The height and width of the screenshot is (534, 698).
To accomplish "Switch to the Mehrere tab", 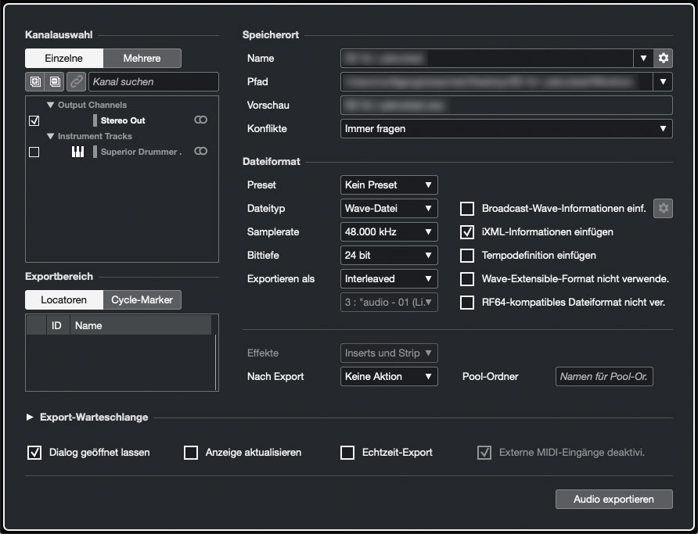I will 142,58.
